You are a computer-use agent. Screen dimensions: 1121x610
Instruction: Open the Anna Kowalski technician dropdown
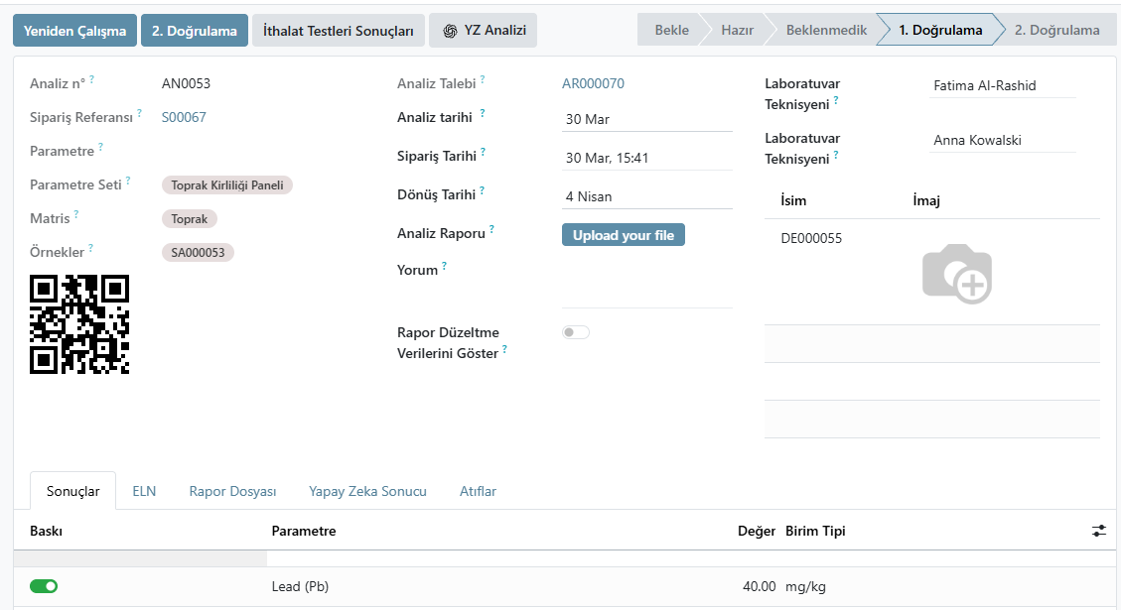[1002, 140]
